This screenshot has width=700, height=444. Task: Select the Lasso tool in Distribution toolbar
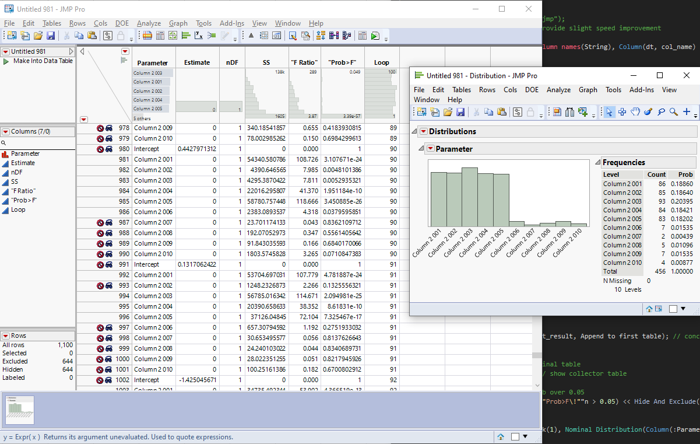tap(661, 112)
